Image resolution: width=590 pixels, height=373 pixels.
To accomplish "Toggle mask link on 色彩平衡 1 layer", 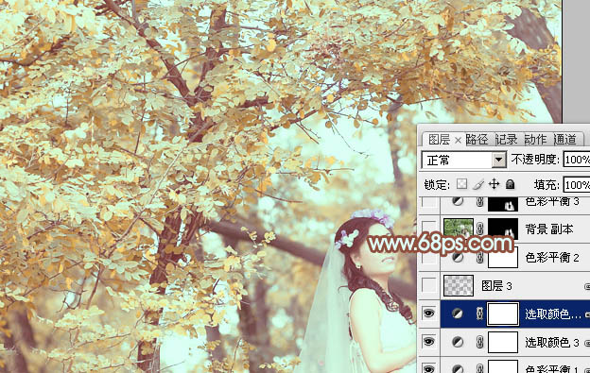I will [x=479, y=368].
